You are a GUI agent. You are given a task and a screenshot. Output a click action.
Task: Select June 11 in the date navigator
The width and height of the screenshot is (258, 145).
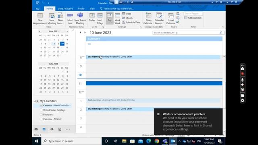coord(67,43)
